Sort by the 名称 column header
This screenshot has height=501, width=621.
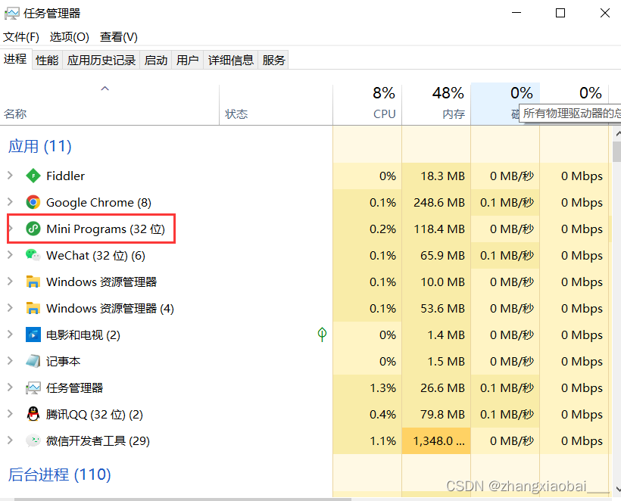point(109,104)
